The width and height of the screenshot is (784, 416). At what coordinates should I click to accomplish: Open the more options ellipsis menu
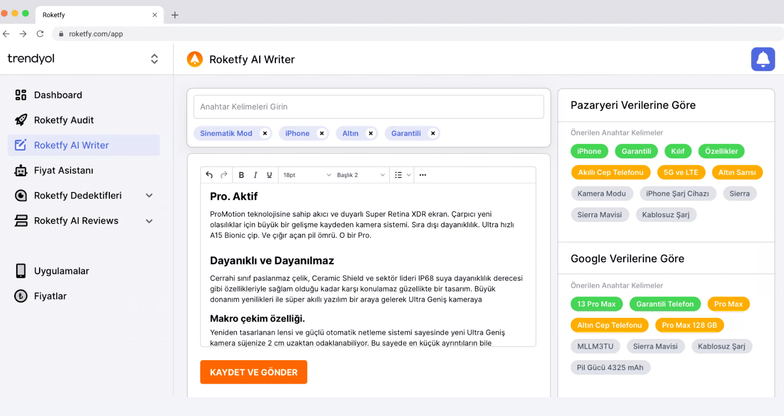click(x=422, y=175)
